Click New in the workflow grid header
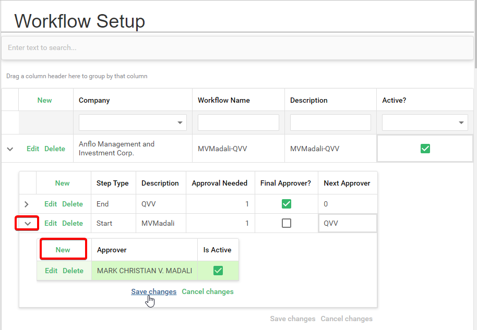The height and width of the screenshot is (330, 477). click(x=44, y=100)
